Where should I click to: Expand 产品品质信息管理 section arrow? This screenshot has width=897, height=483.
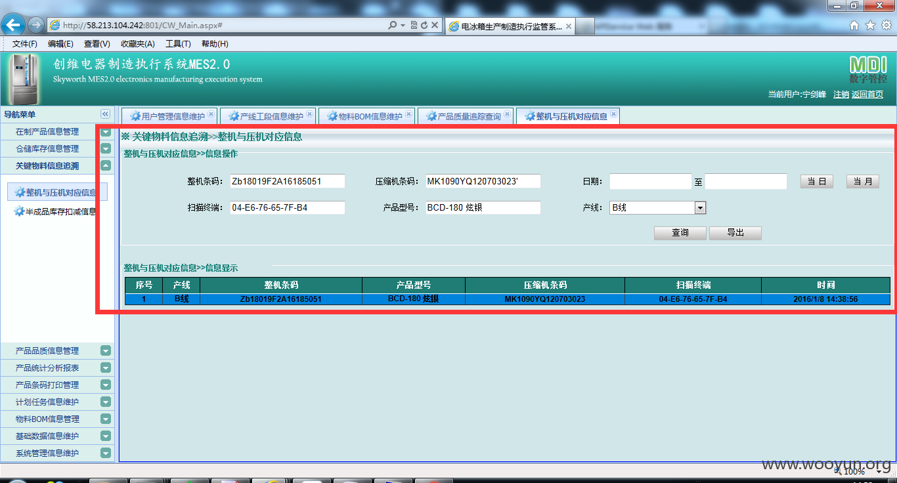point(106,351)
